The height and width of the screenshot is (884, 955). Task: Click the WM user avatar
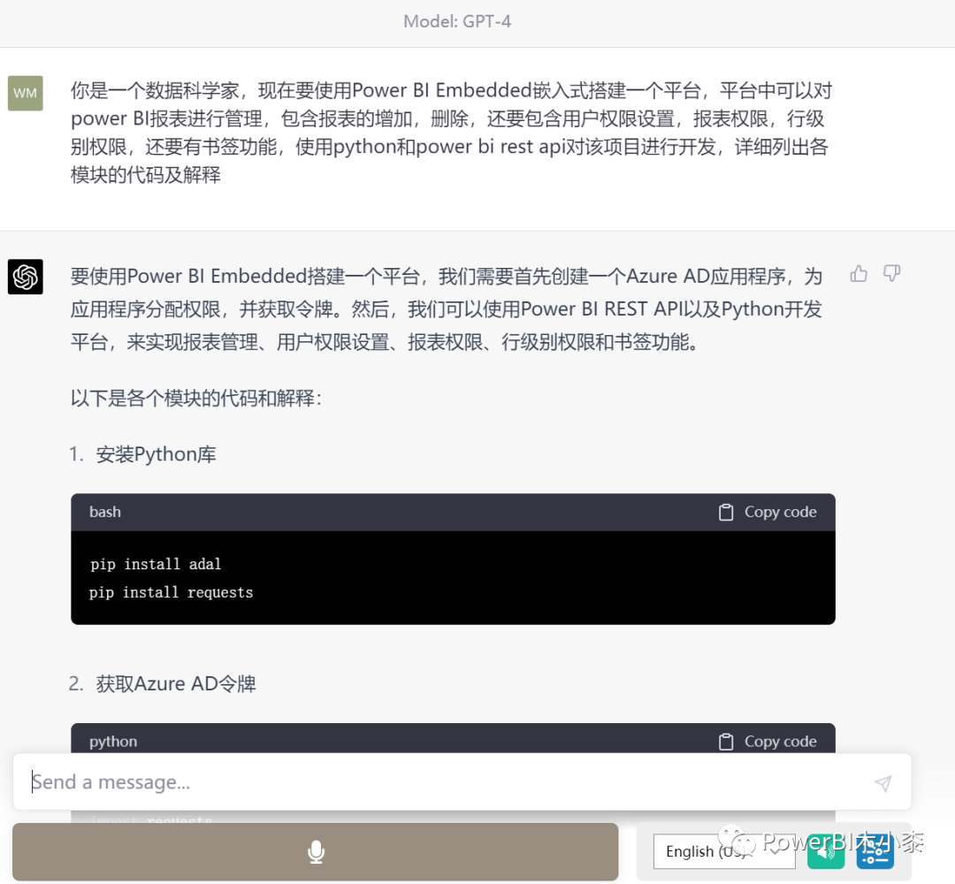26,93
